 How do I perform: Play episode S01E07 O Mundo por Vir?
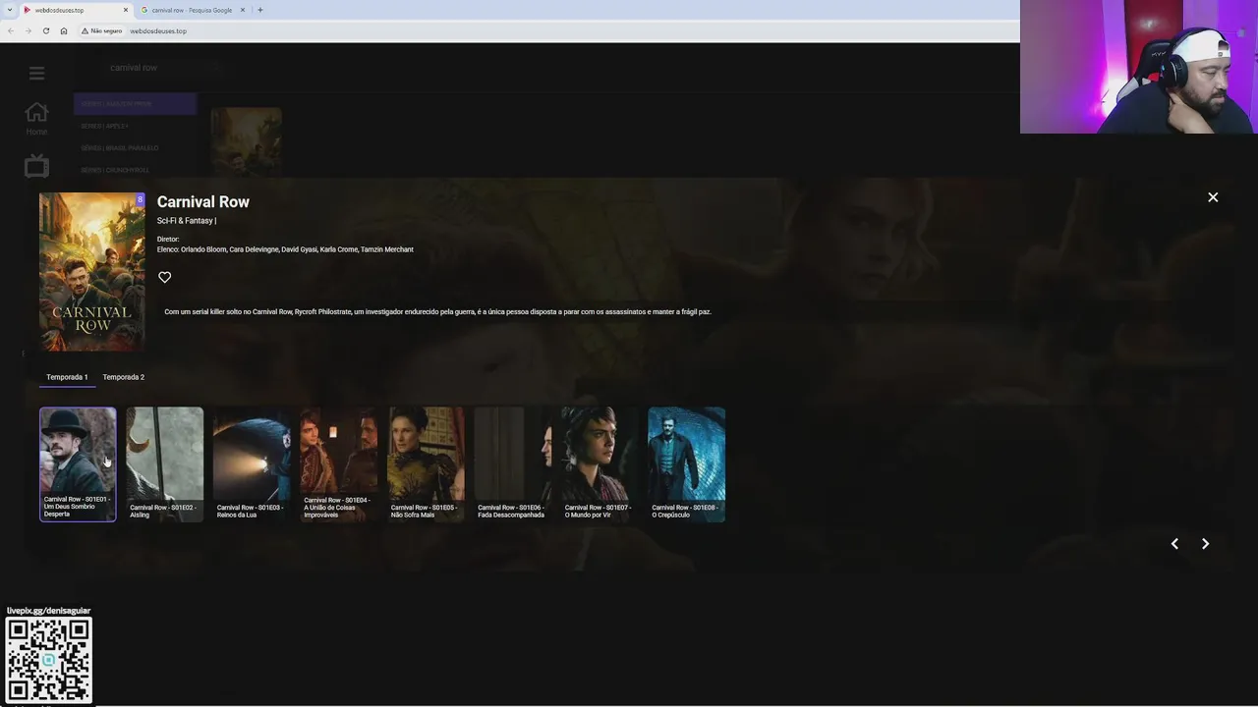[x=600, y=464]
